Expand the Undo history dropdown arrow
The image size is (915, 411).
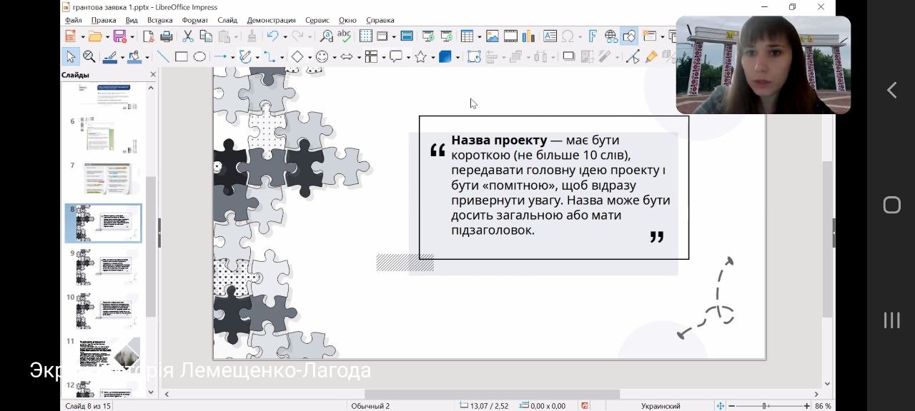(x=285, y=36)
